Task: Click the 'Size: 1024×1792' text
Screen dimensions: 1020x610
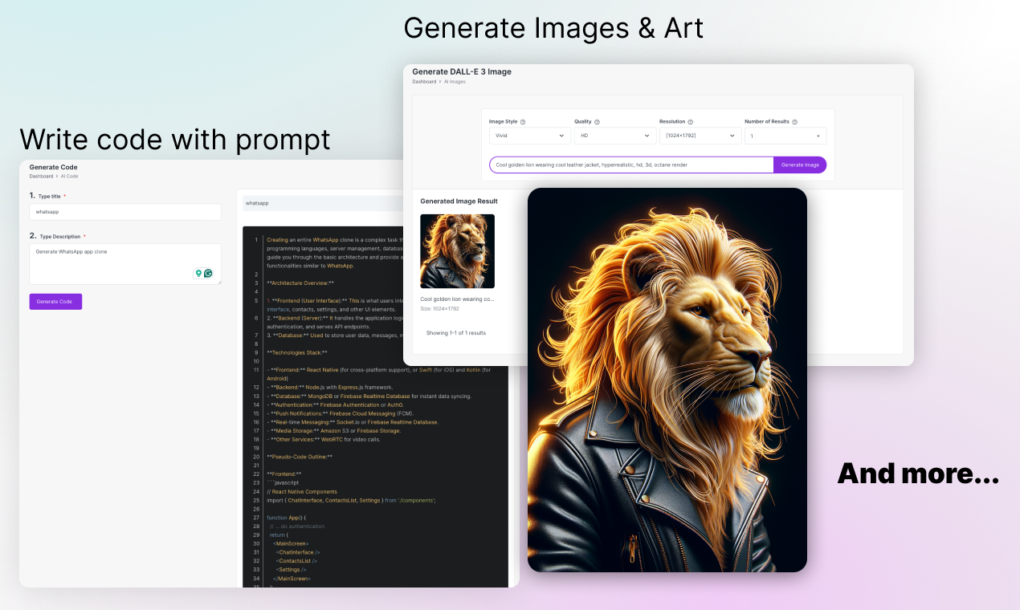Action: click(440, 308)
